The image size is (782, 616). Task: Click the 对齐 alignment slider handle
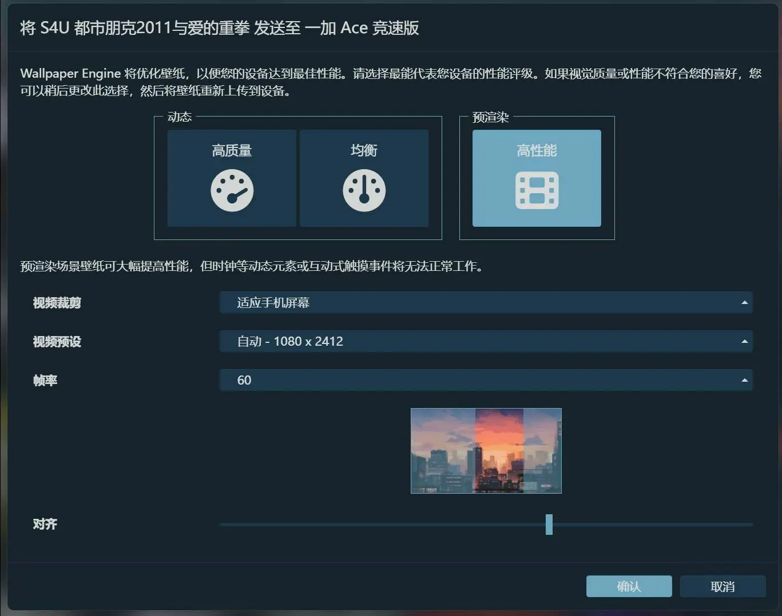click(549, 524)
